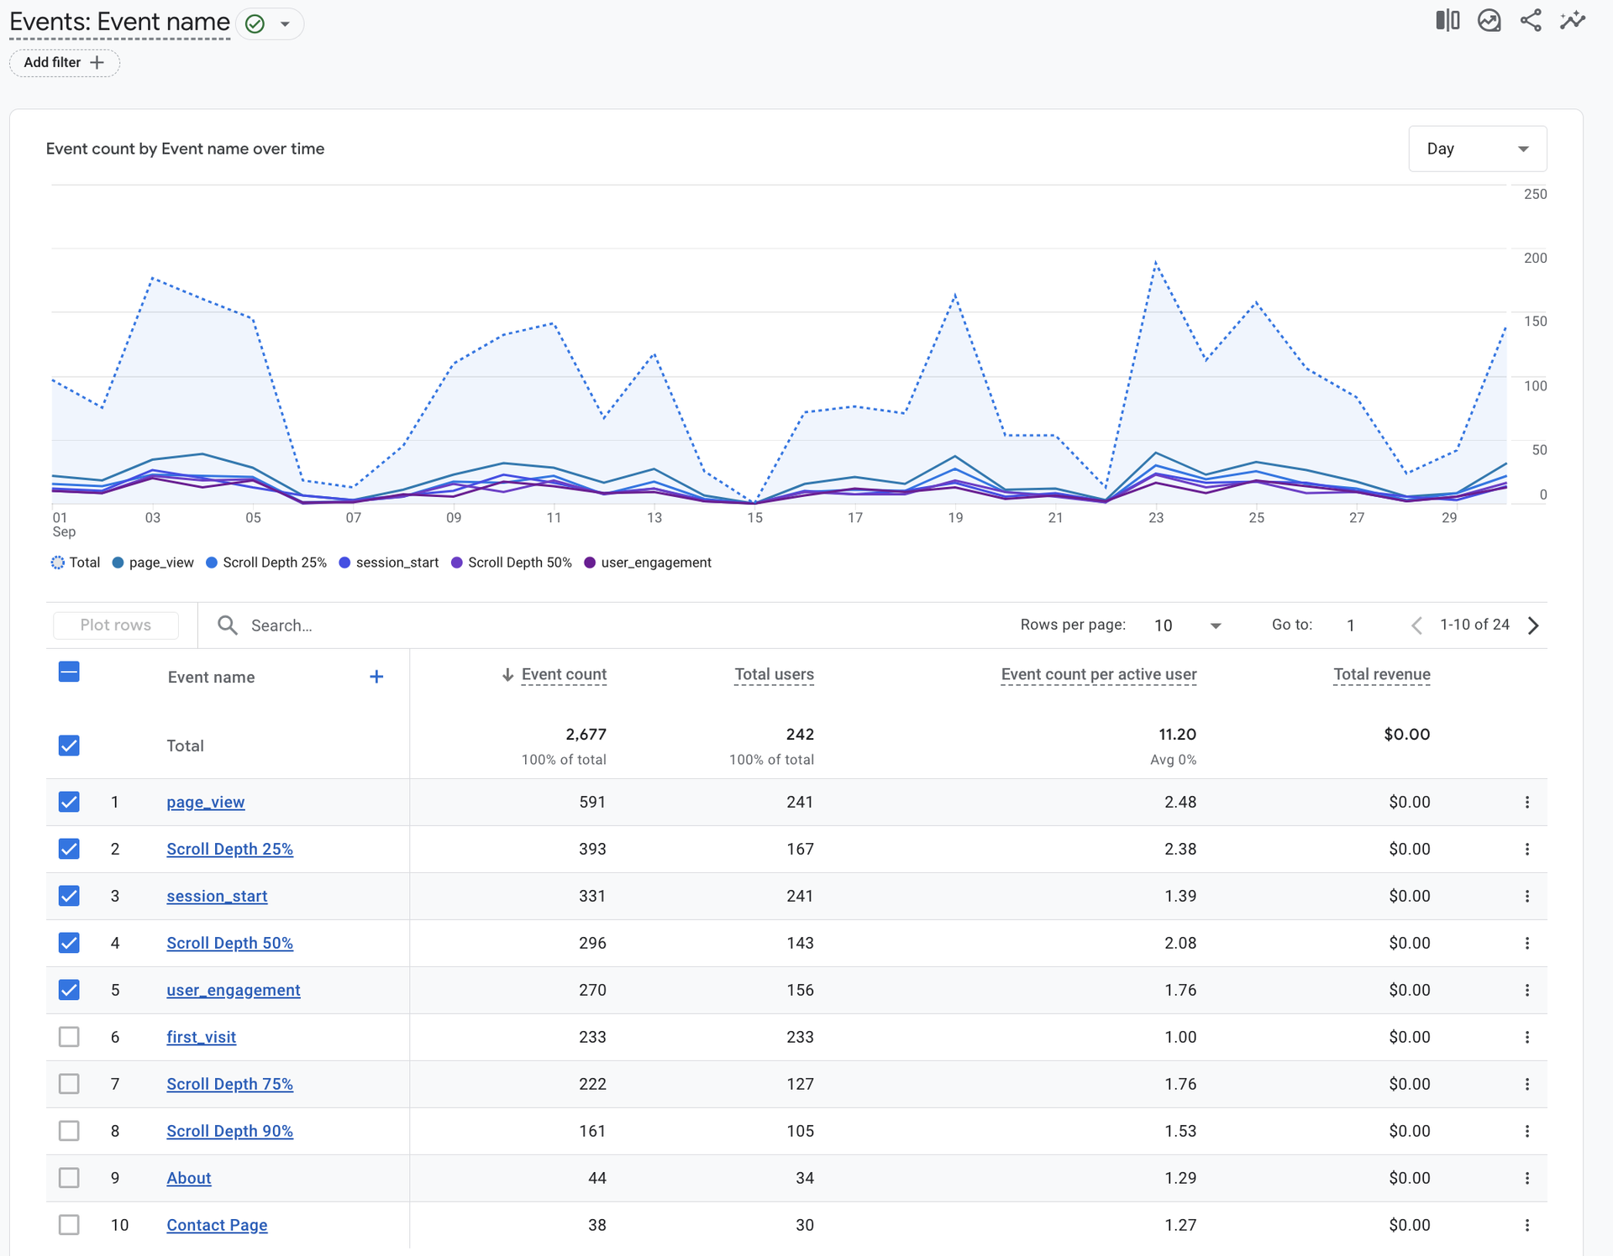
Task: Open the trend sparkline insights icon
Action: 1573,20
